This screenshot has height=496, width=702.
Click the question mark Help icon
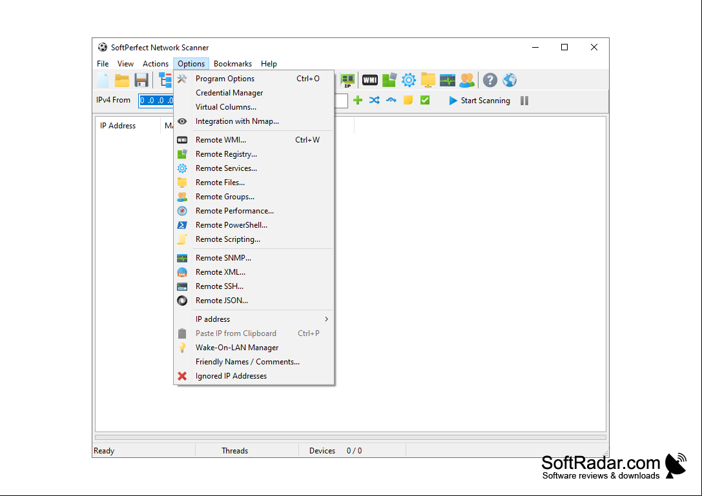pos(490,80)
